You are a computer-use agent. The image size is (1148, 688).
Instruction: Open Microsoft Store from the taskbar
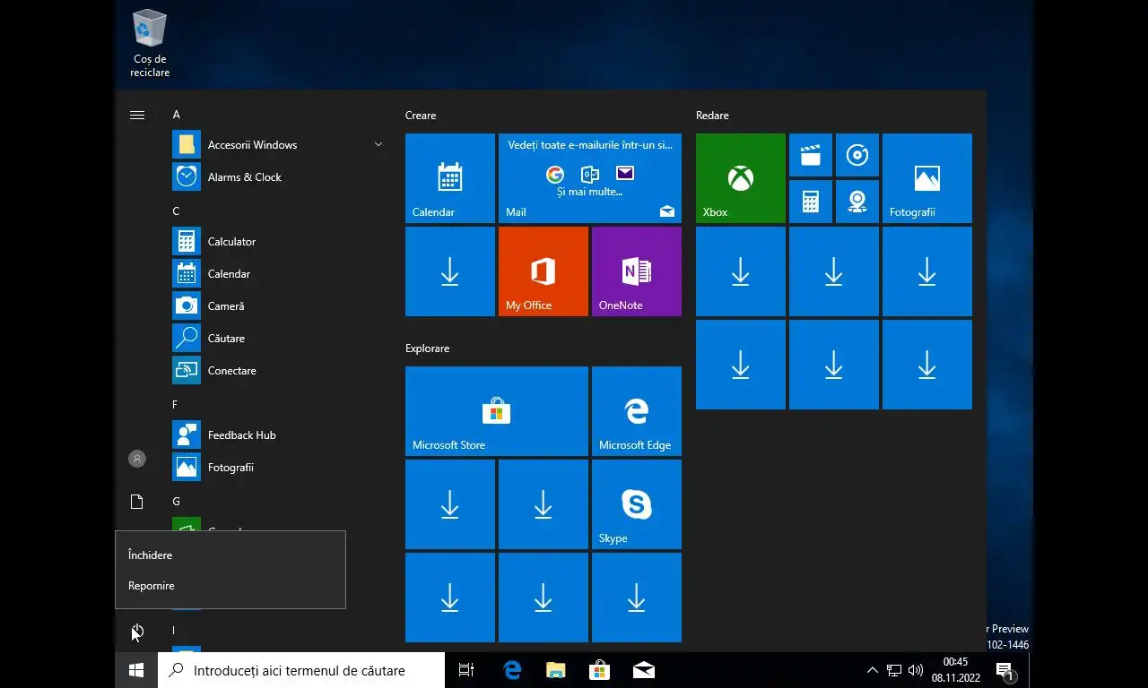click(x=599, y=670)
